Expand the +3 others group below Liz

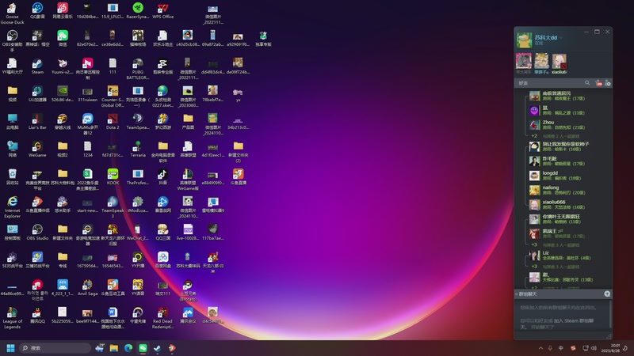coord(556,267)
